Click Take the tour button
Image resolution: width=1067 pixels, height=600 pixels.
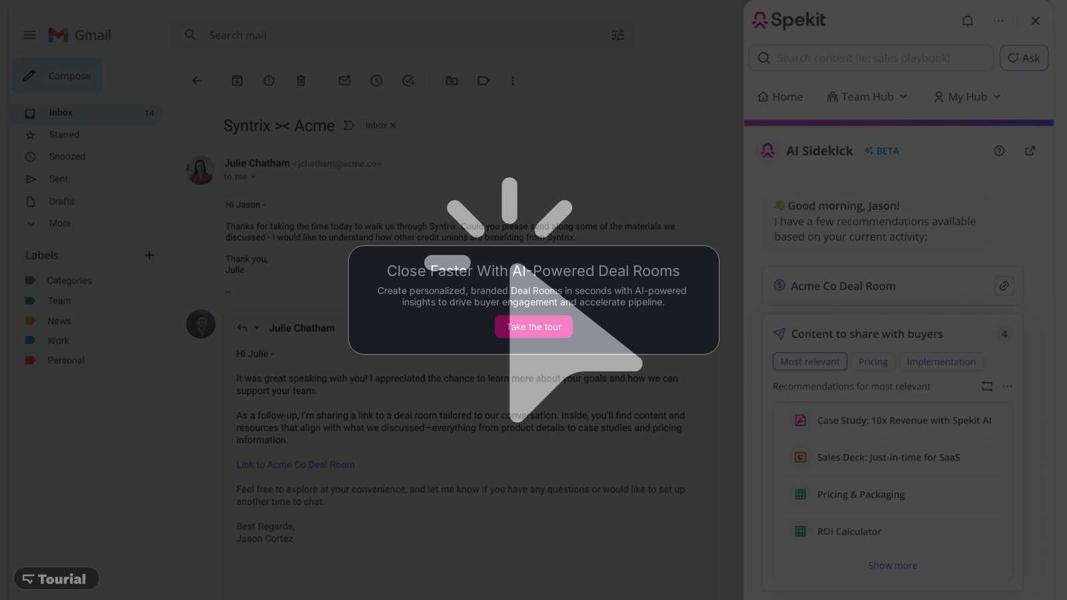click(533, 327)
